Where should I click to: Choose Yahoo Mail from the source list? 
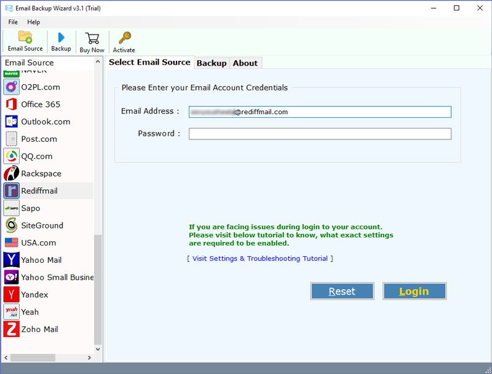pos(49,260)
